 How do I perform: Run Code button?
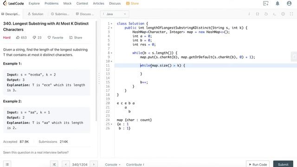258,164
